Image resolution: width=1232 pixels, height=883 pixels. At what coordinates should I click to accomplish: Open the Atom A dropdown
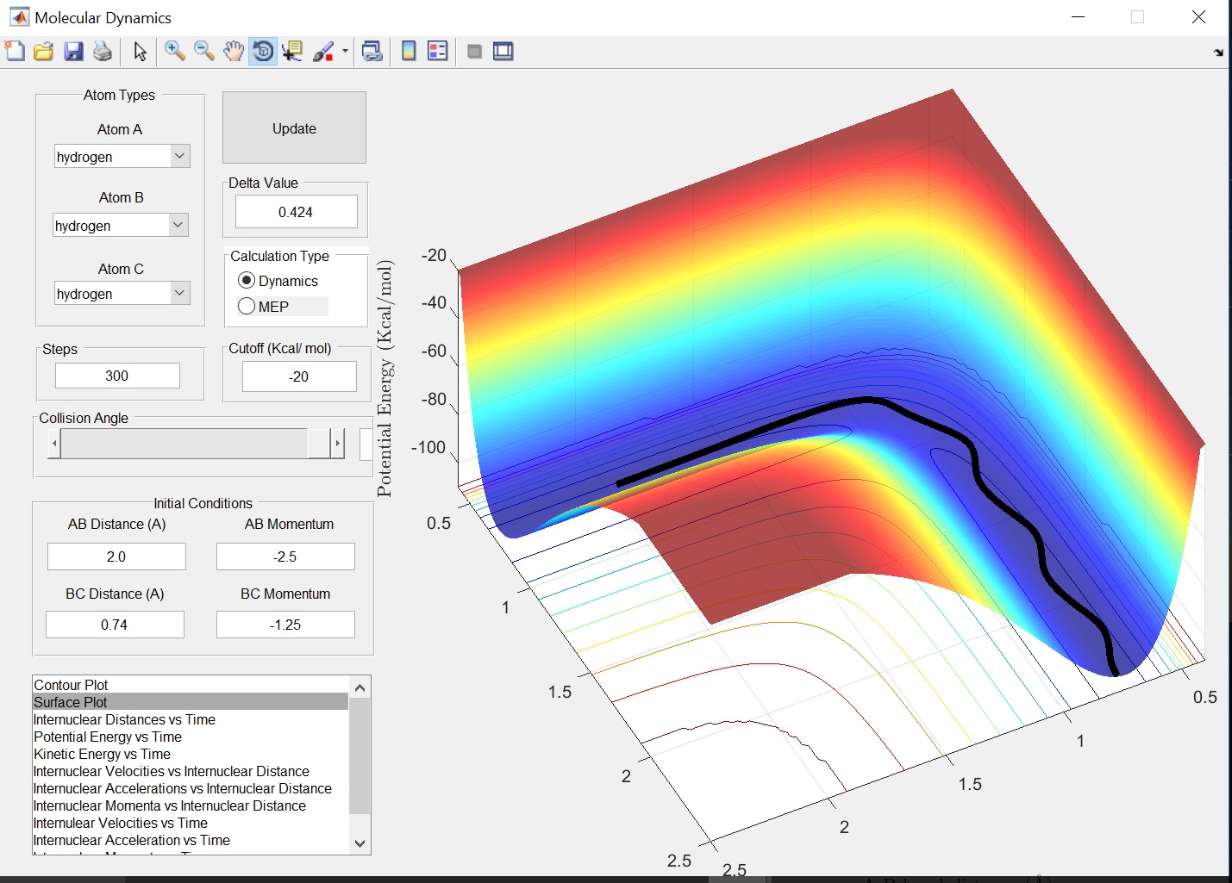(179, 157)
